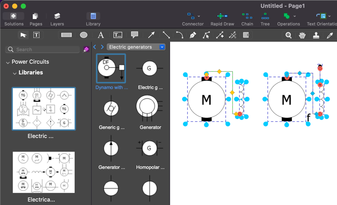This screenshot has height=205, width=337.
Task: Click the right motor M shape
Action: (x=286, y=99)
